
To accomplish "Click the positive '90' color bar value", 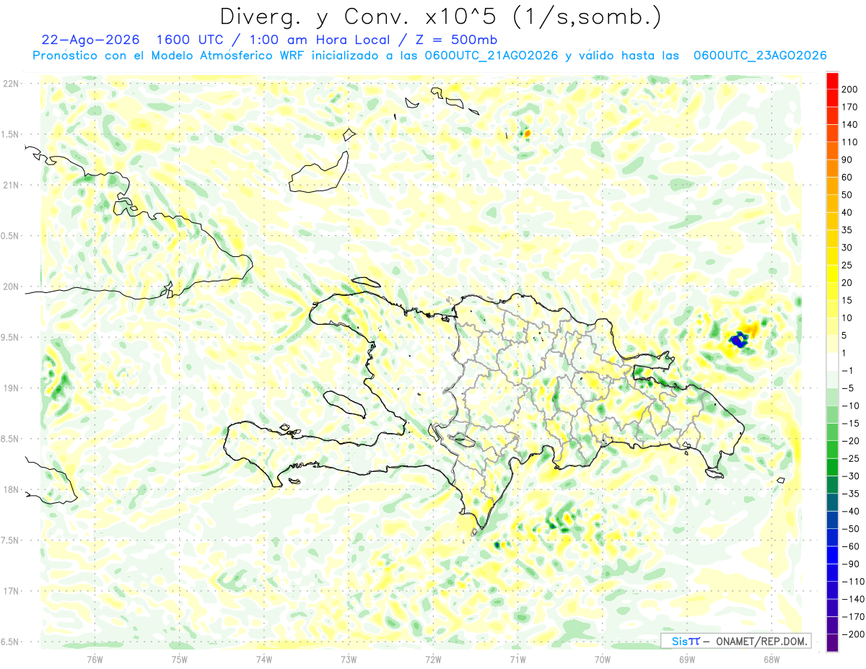I will [848, 160].
